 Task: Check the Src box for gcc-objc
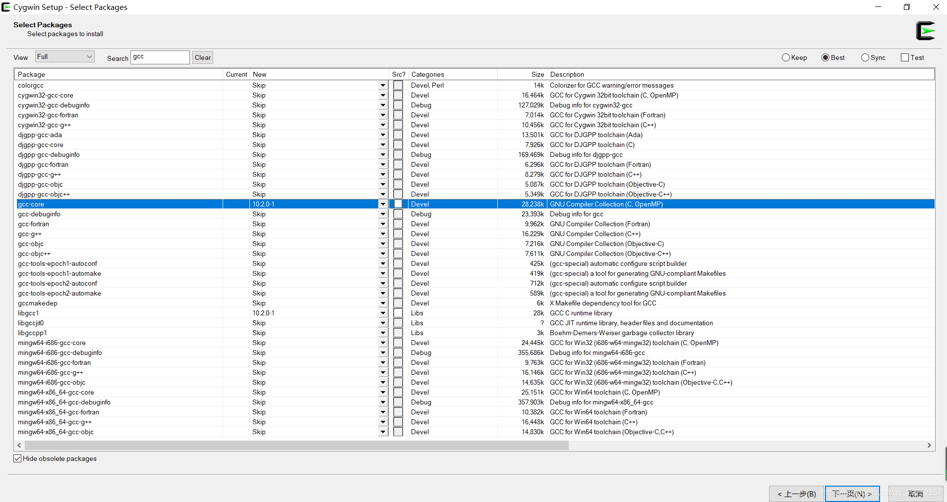pyautogui.click(x=398, y=244)
